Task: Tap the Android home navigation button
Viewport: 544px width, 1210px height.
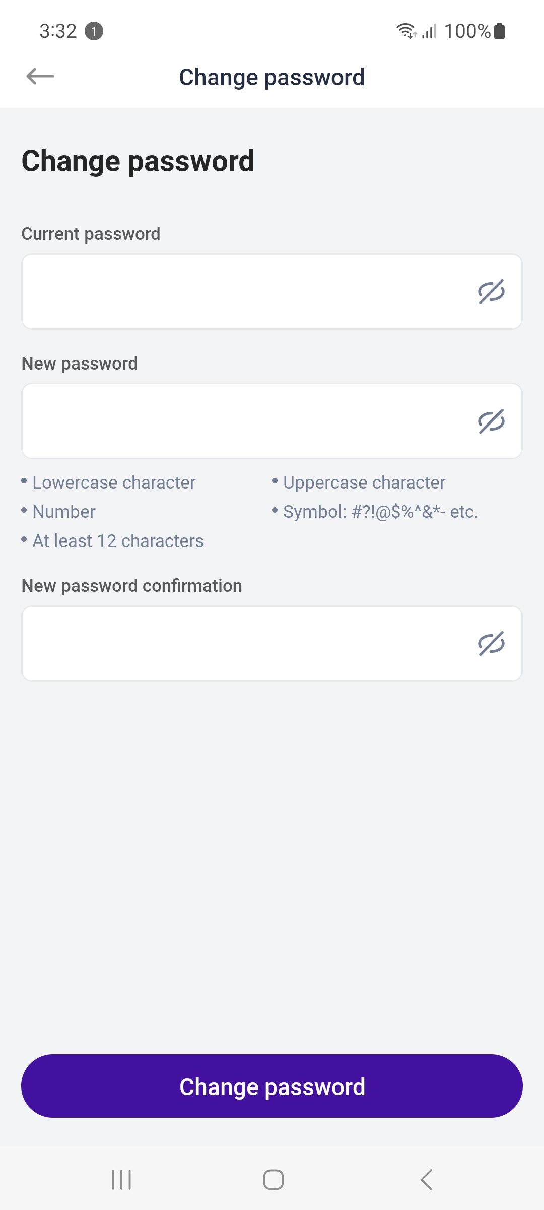Action: click(274, 1180)
